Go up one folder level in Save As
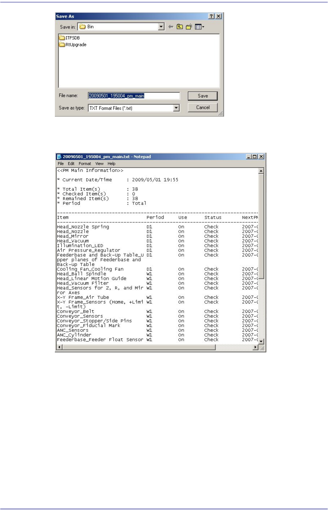The height and width of the screenshot is (513, 328). coord(179,27)
